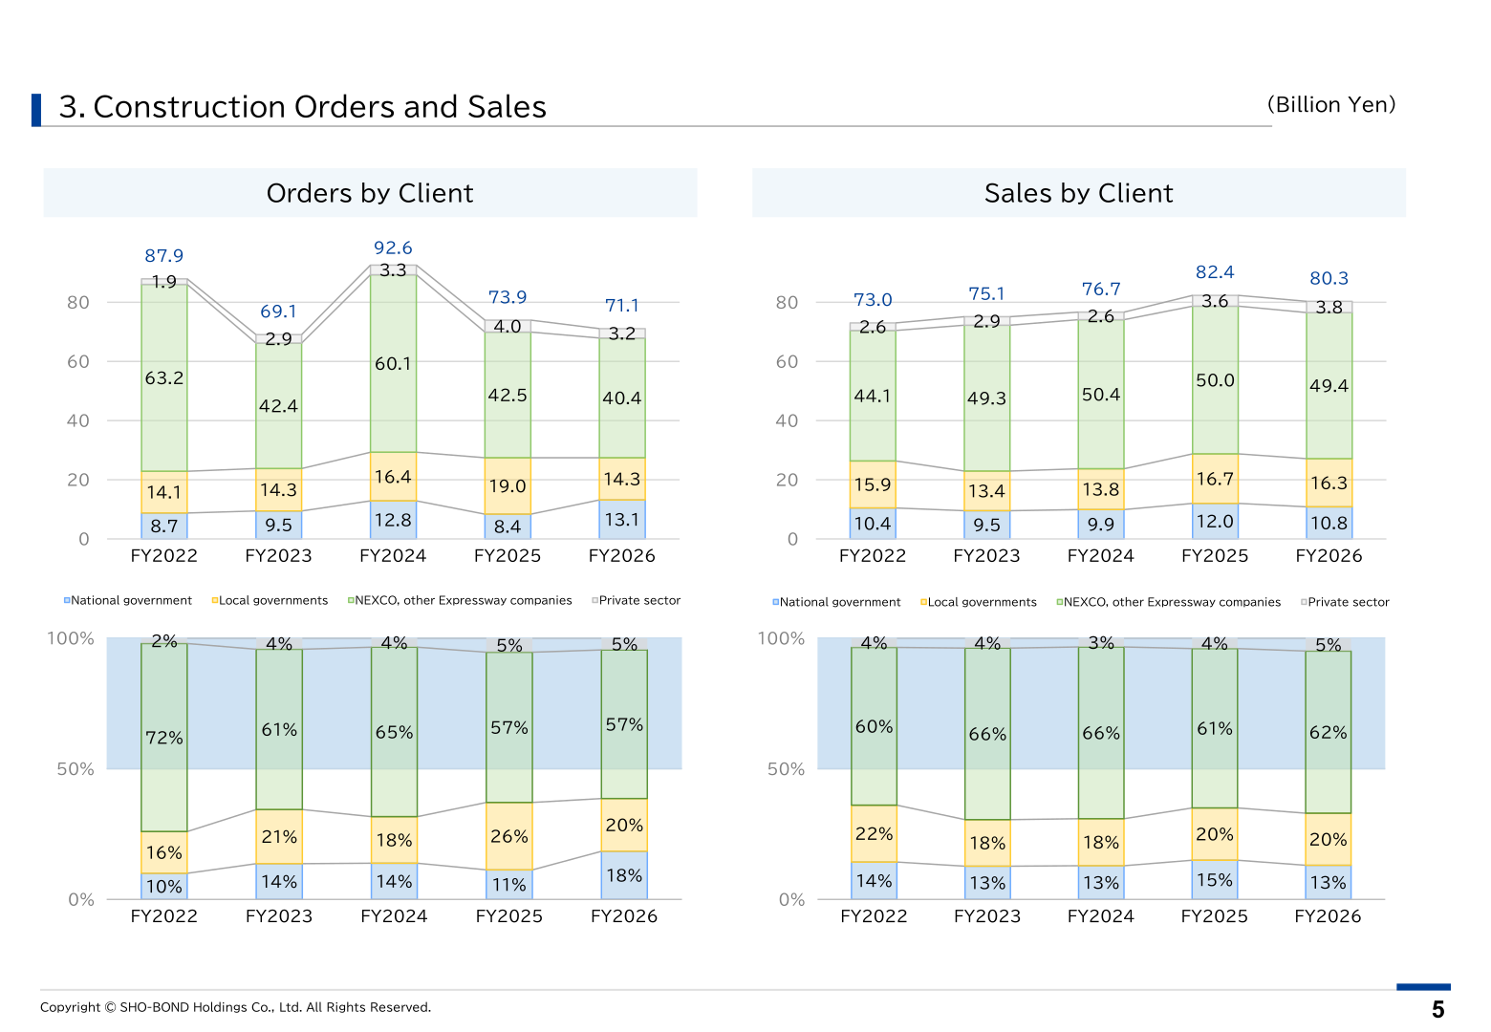Click the NEXCO legend swatch under Orders chart
This screenshot has width=1491, height=1032.
point(351,601)
